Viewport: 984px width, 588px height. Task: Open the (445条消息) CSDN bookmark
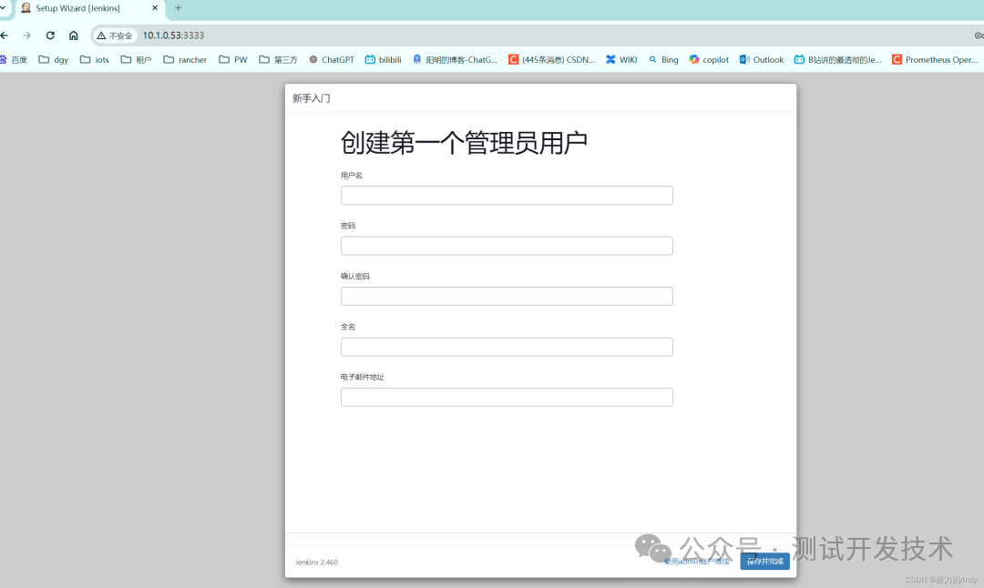coord(551,59)
